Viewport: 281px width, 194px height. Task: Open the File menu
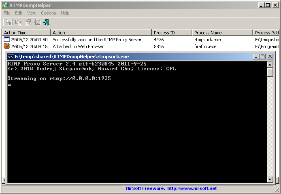[x=7, y=13]
